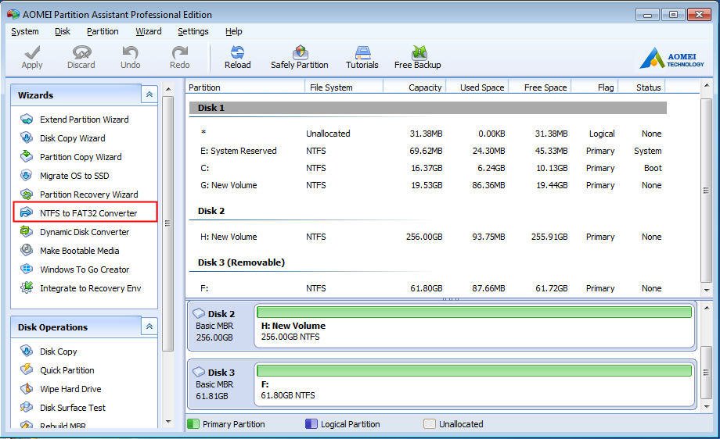Sort by Used Space column header

click(477, 87)
